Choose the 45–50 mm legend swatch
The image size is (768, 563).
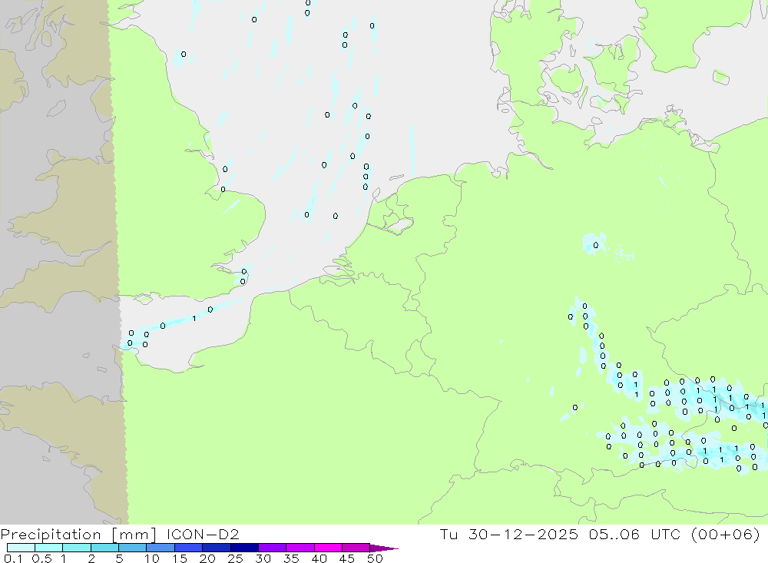(x=356, y=548)
